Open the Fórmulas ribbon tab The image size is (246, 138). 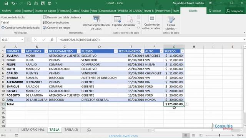tap(64, 11)
